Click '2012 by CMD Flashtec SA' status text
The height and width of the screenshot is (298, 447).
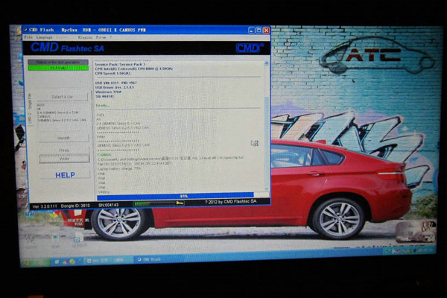(230, 202)
